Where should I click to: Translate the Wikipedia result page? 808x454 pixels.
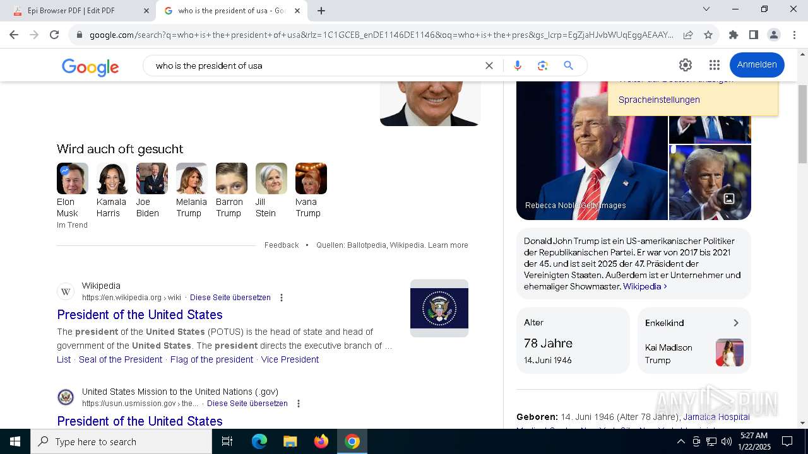230,298
